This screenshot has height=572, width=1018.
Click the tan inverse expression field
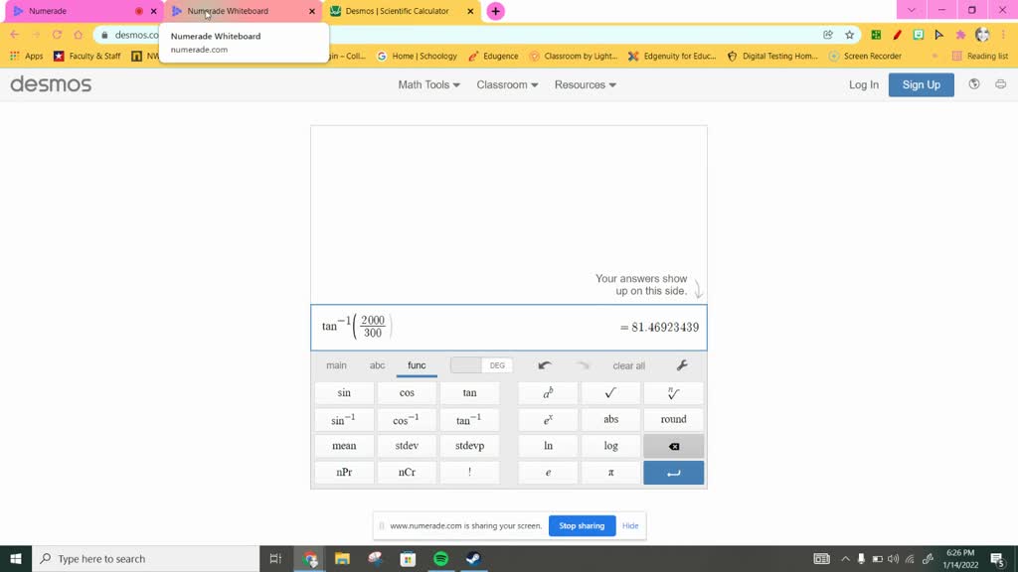coord(447,327)
